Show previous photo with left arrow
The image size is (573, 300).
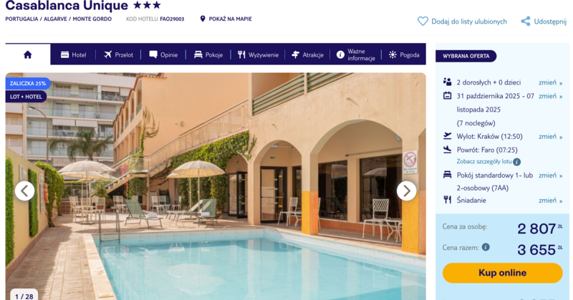(25, 190)
